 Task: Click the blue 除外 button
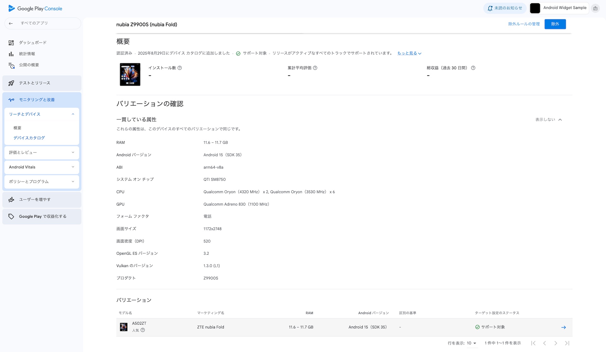[x=555, y=24]
